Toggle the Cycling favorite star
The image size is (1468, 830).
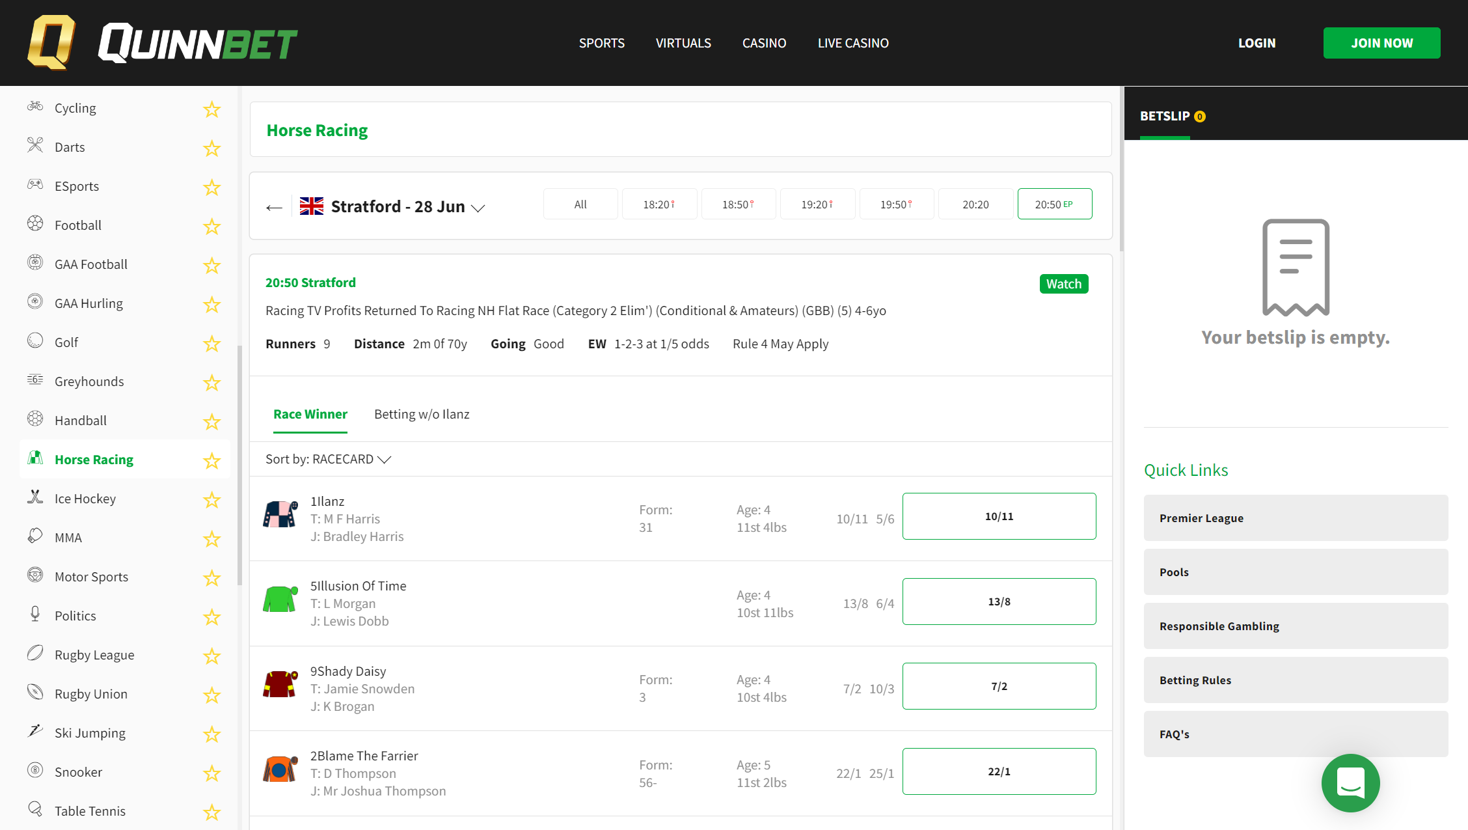[211, 109]
